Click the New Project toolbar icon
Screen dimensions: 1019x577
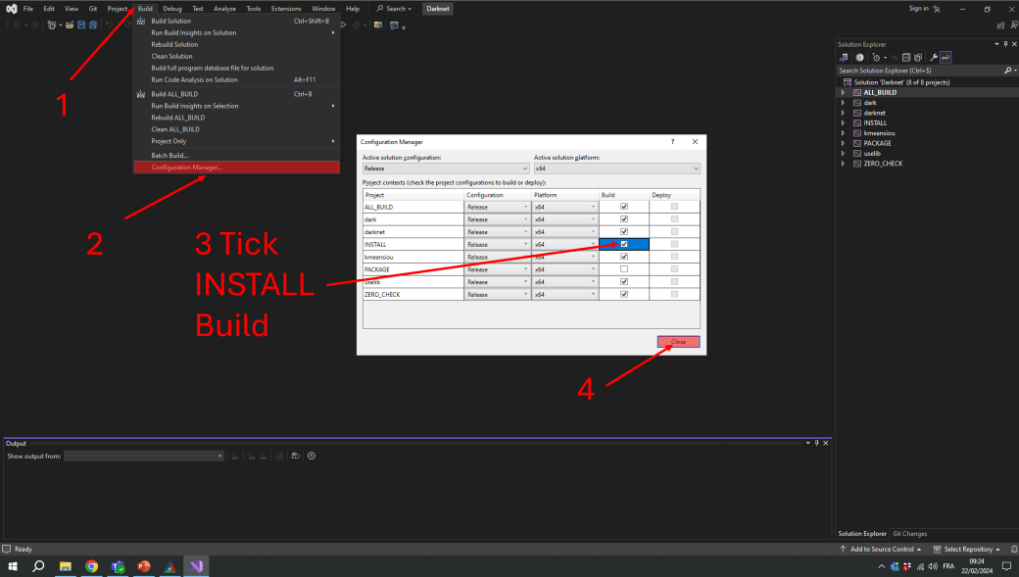pyautogui.click(x=51, y=24)
